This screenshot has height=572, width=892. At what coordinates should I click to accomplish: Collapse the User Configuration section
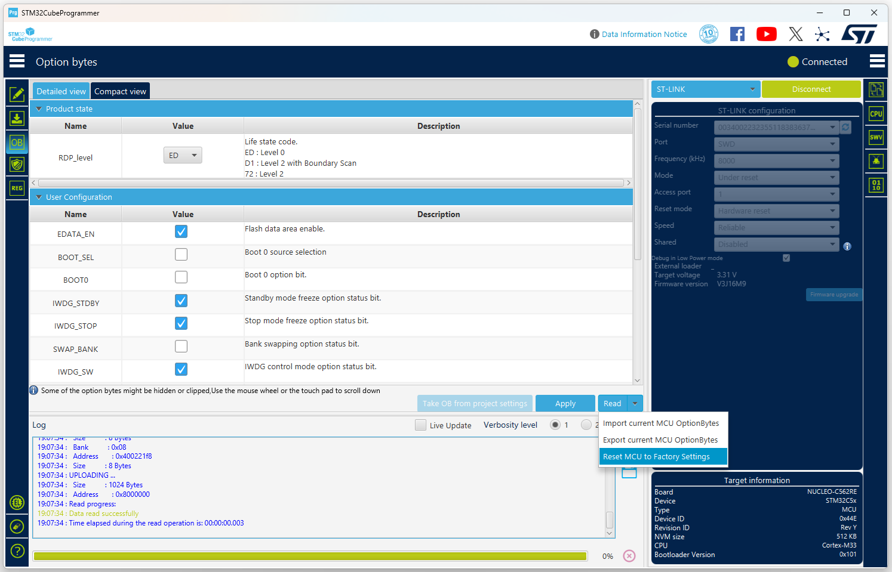pyautogui.click(x=39, y=197)
